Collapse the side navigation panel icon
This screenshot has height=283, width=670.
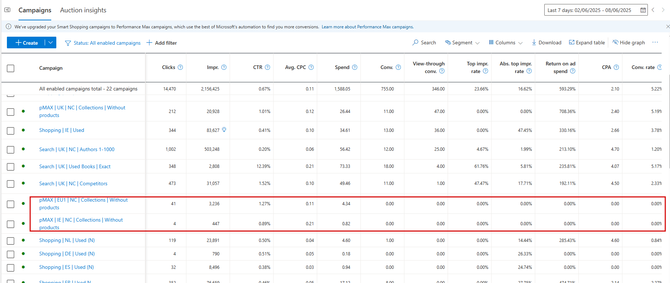pyautogui.click(x=7, y=10)
